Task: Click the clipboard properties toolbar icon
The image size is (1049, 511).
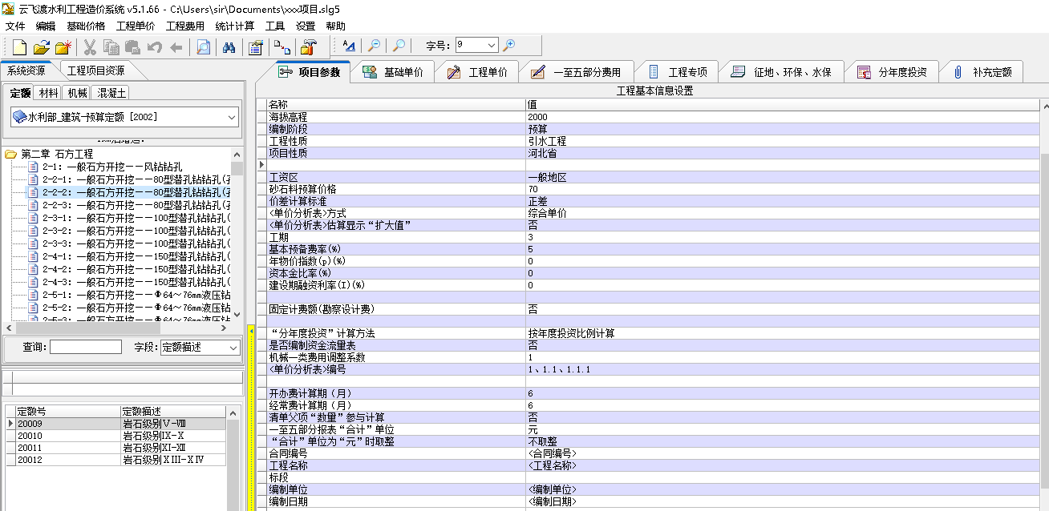Action: [255, 46]
